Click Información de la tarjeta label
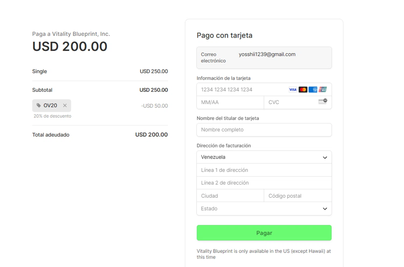 pyautogui.click(x=224, y=78)
